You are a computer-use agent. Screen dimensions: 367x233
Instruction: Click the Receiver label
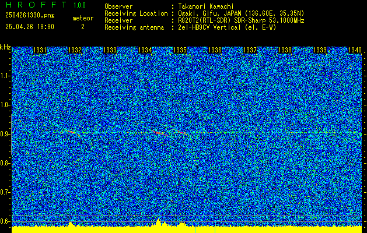pyautogui.click(x=118, y=20)
